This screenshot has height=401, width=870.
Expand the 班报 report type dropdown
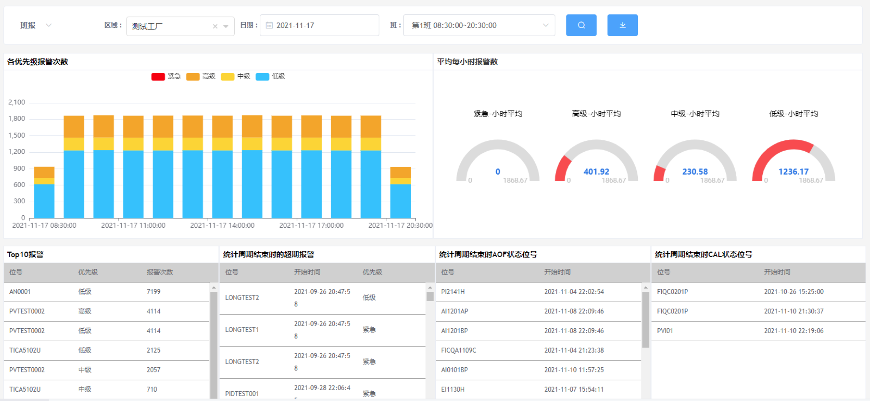[35, 25]
